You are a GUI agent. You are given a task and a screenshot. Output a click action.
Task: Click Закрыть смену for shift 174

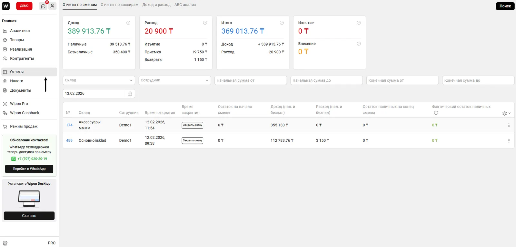click(x=193, y=125)
